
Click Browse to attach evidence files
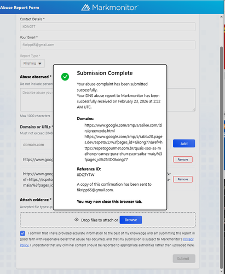[131, 220]
